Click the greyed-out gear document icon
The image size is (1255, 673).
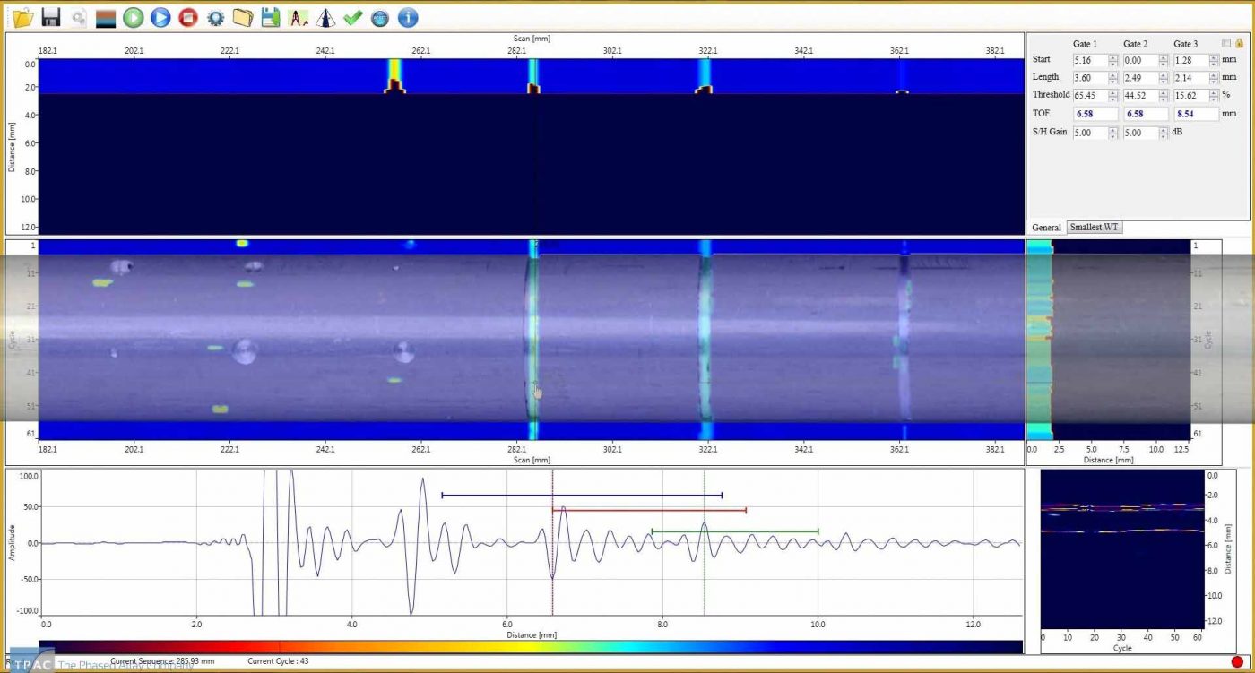point(79,17)
